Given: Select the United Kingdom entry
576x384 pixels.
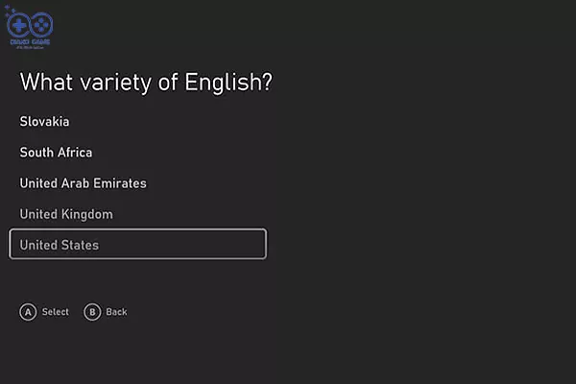Looking at the screenshot, I should (66, 214).
